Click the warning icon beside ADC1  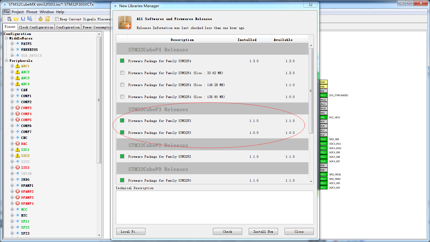18,66
